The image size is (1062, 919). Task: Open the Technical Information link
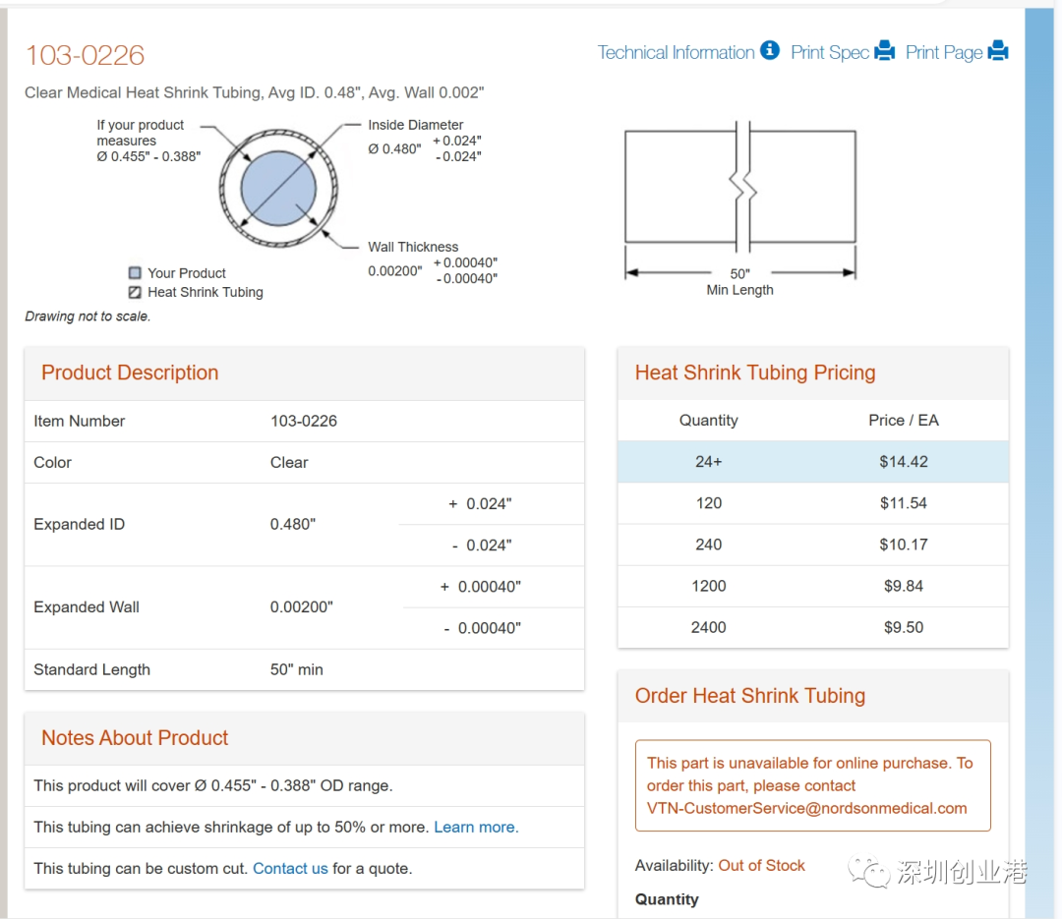(x=676, y=52)
